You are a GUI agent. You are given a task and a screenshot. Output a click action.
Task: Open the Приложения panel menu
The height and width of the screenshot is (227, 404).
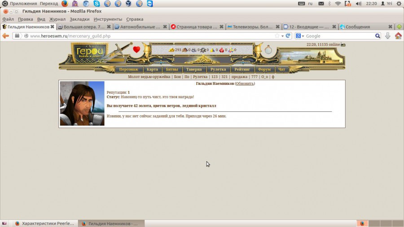(23, 4)
